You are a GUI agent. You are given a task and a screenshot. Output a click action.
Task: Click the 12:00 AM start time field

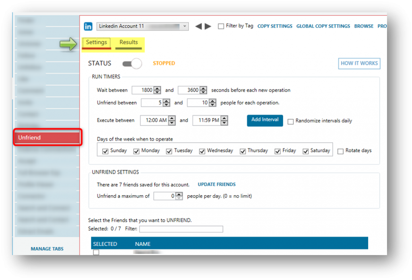pos(154,121)
